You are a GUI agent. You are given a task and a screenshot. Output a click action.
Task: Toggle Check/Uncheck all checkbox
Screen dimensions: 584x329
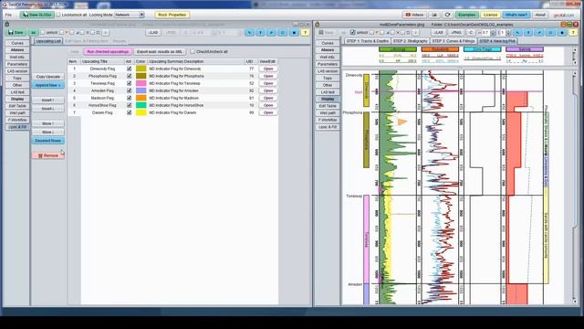coord(193,52)
